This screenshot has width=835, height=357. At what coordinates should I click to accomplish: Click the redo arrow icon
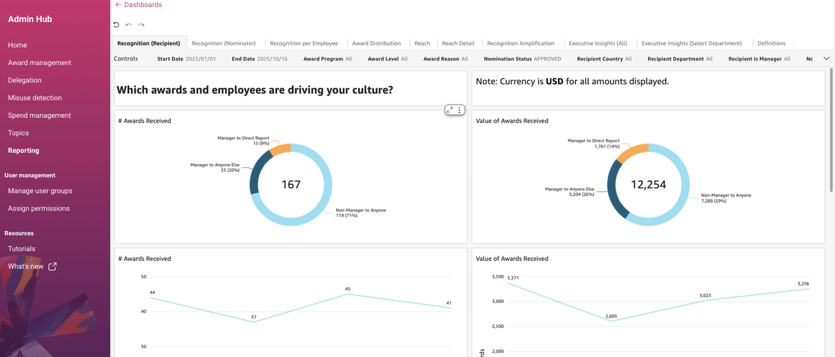pyautogui.click(x=141, y=25)
